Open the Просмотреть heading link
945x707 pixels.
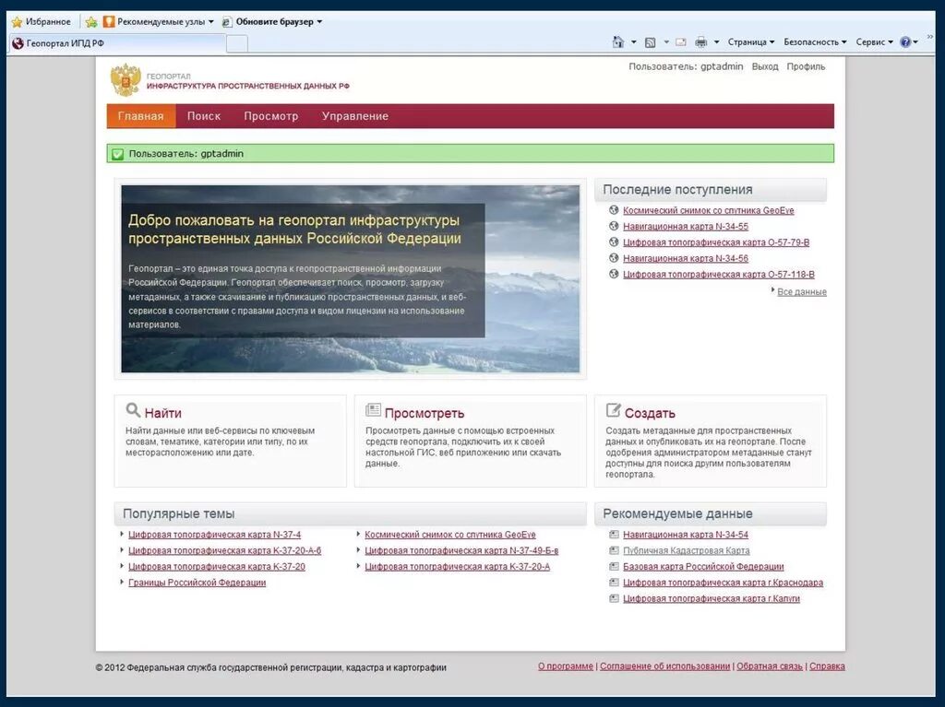[x=425, y=413]
